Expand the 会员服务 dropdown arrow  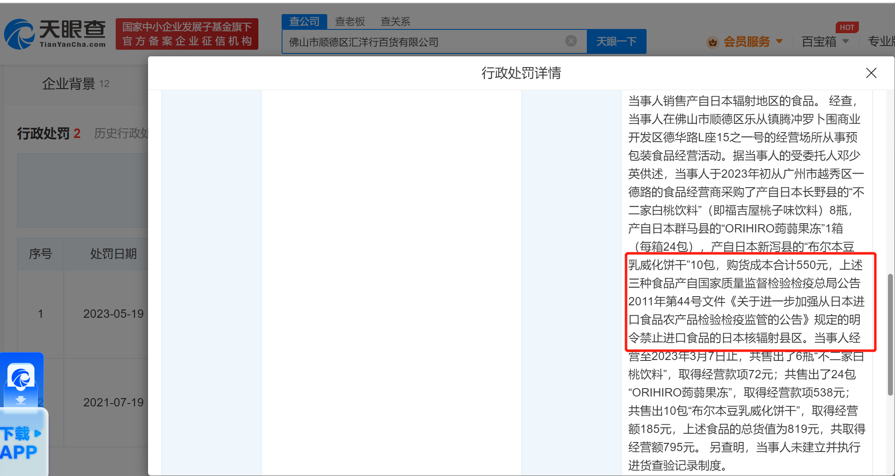point(779,41)
